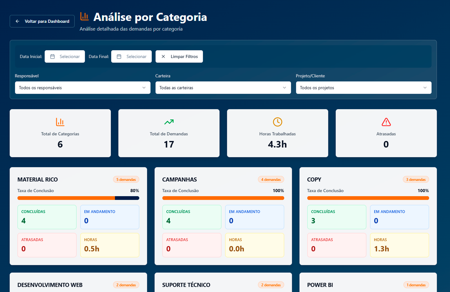Click the "2 demandas" badge on SUPORTE TÉCNICO
Screen dimensions: 450x292
(x=271, y=285)
